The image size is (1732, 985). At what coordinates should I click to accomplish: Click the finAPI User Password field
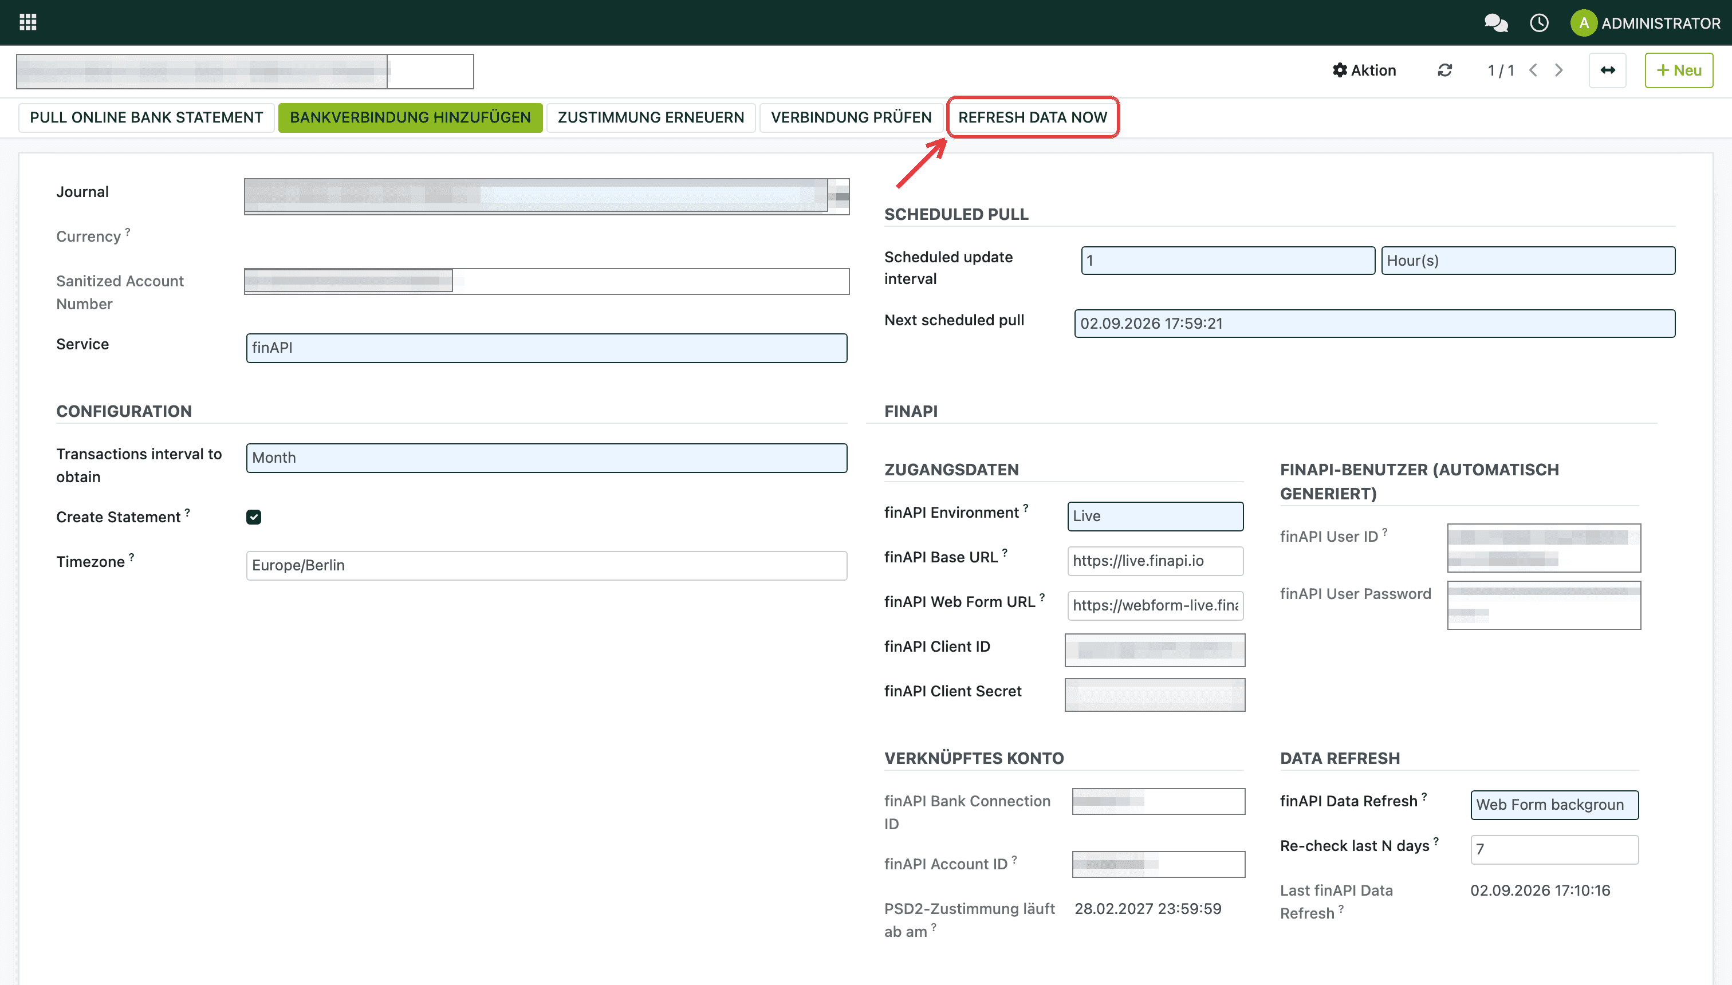pyautogui.click(x=1544, y=605)
